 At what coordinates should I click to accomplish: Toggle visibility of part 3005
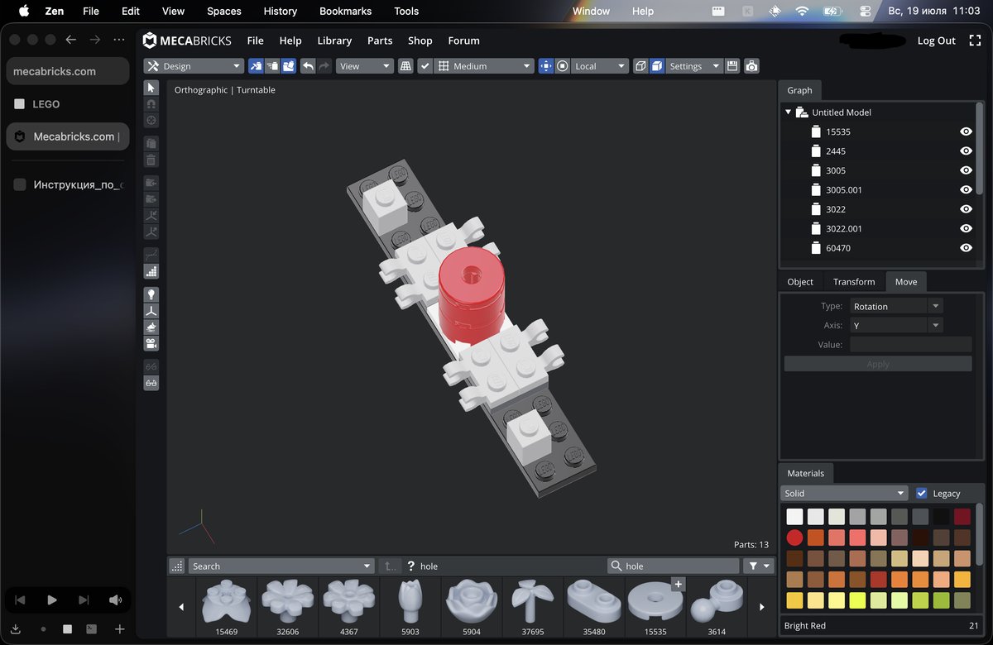[x=966, y=170]
